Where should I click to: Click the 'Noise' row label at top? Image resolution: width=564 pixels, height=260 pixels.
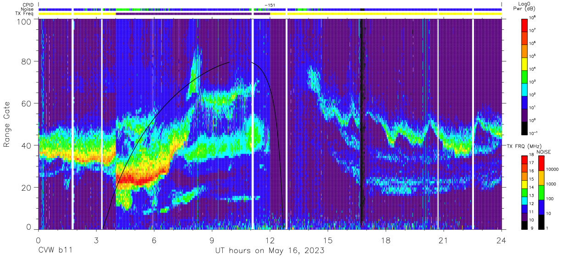click(27, 9)
